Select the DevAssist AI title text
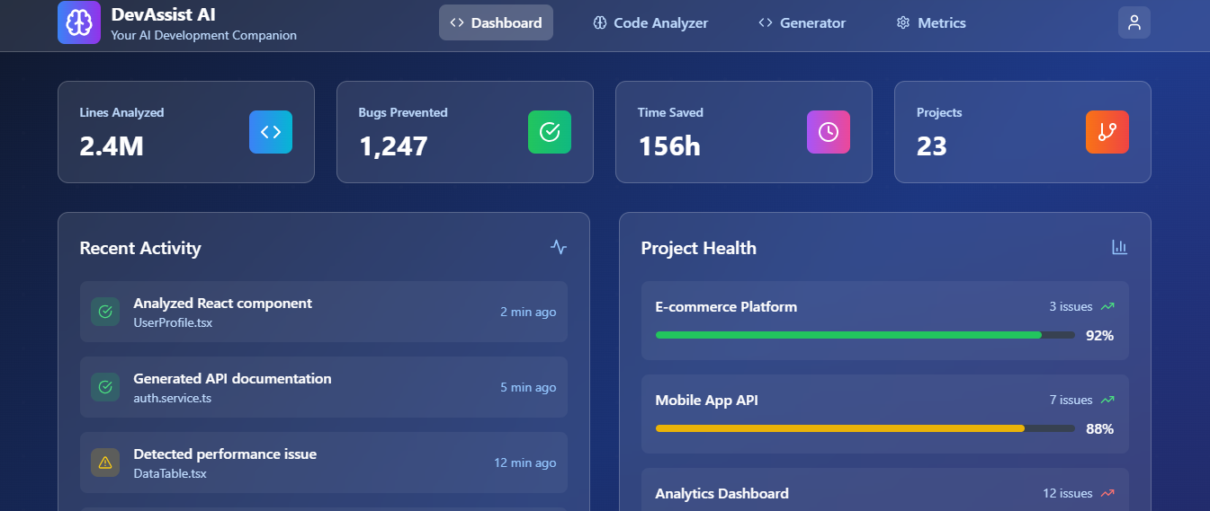1210x511 pixels. tap(163, 14)
